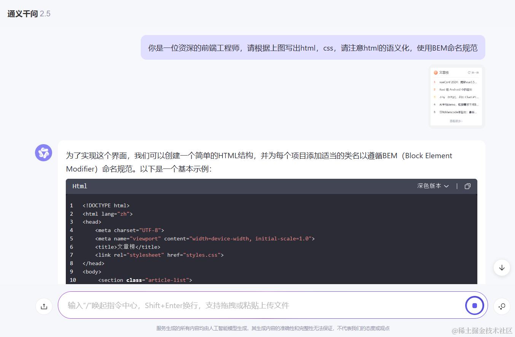Click the Html label on code block header

80,186
